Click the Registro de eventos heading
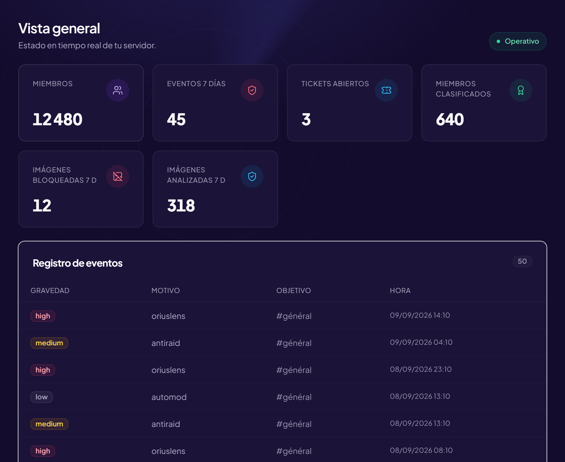This screenshot has height=462, width=565. [78, 263]
